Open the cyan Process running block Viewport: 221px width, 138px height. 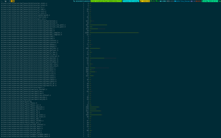[131, 1]
